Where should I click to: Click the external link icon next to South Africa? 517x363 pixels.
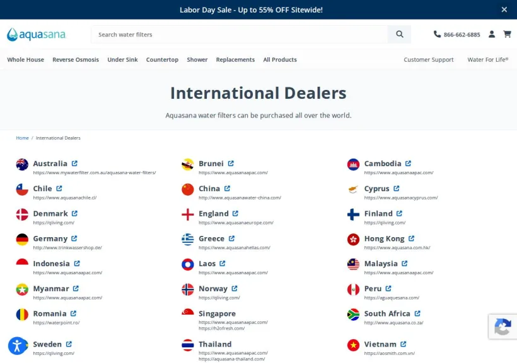pos(417,313)
